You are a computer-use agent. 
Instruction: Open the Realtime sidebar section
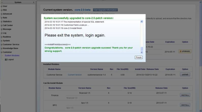7,37
